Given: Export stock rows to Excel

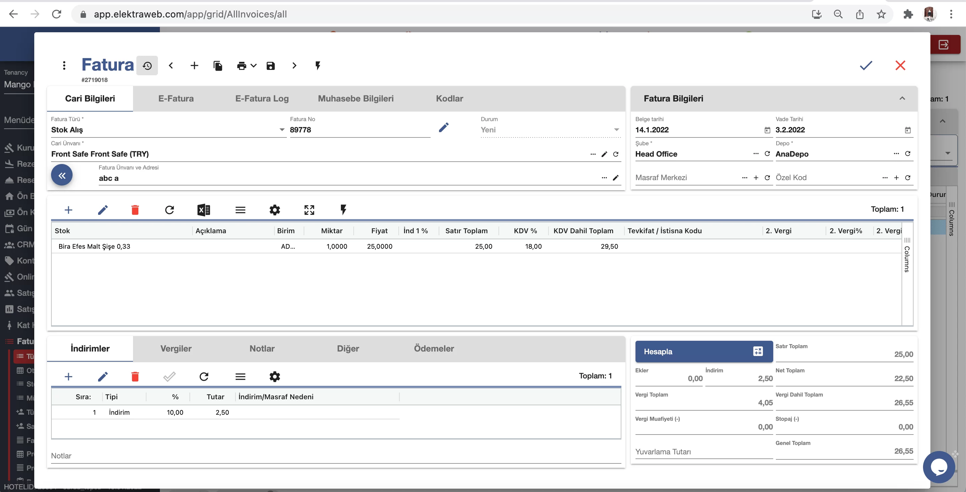Looking at the screenshot, I should point(204,210).
